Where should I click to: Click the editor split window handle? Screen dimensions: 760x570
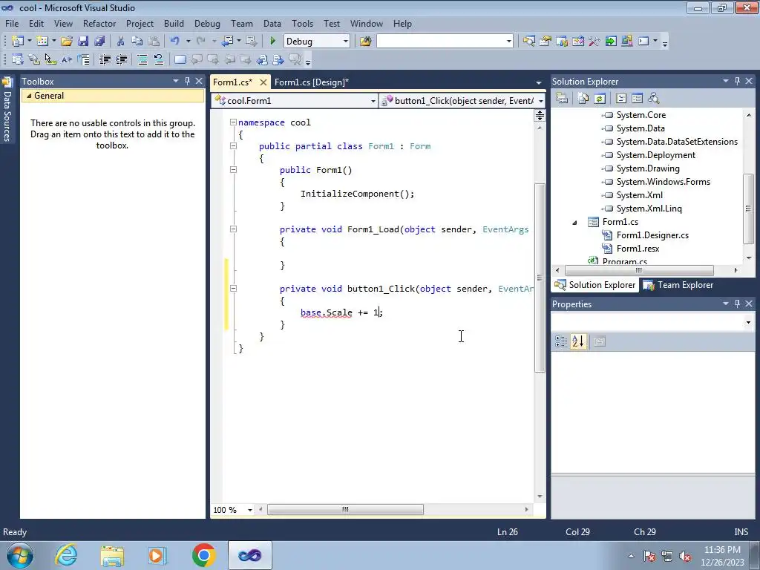(x=540, y=115)
